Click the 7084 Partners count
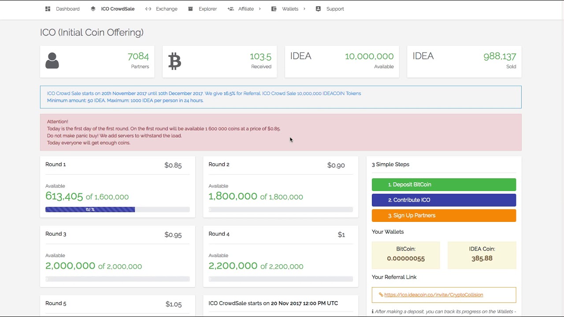This screenshot has height=317, width=564. (138, 56)
